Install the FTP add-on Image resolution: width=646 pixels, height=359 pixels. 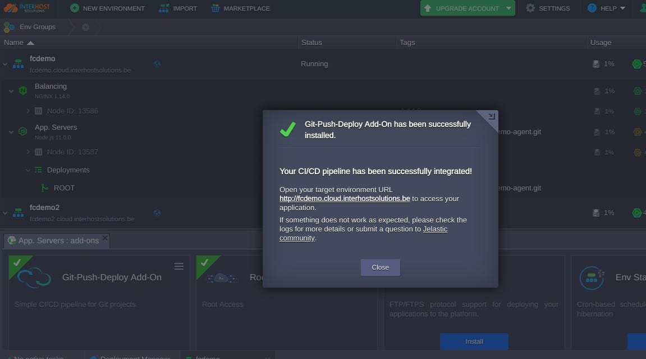474,342
